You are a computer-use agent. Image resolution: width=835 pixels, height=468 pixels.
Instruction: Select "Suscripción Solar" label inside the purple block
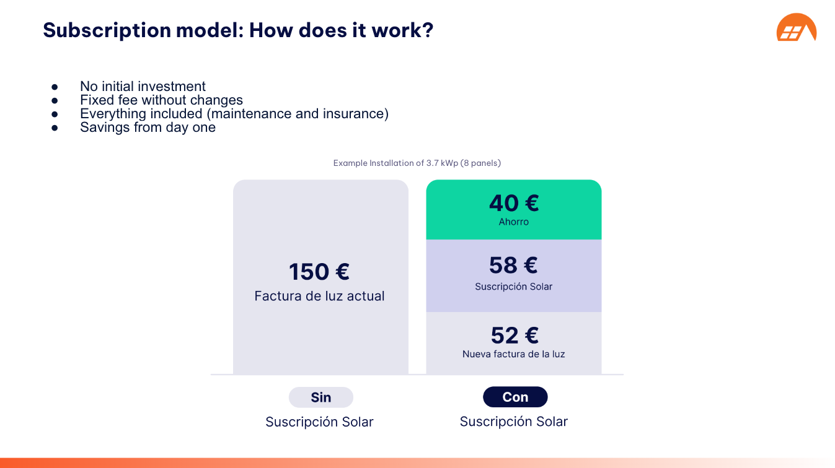(x=513, y=287)
